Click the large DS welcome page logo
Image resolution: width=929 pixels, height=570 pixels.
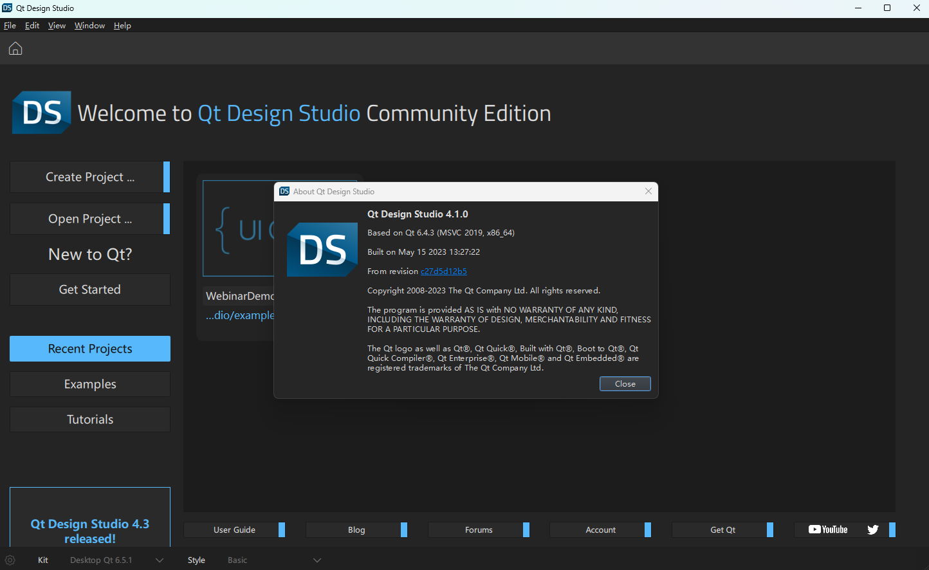[x=42, y=113]
